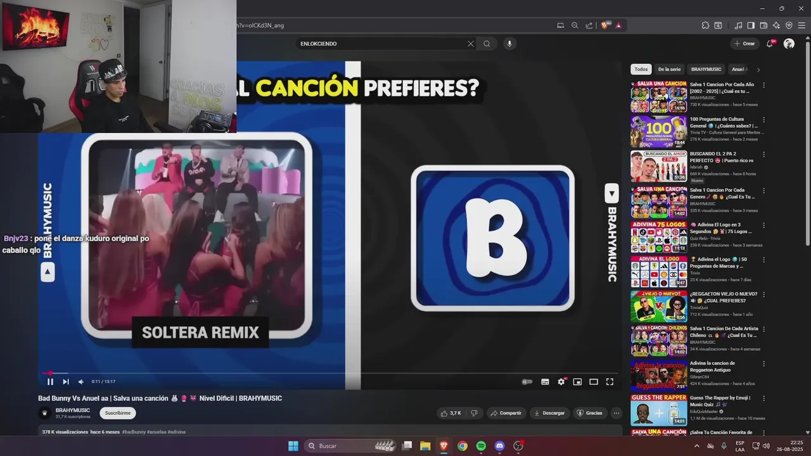The image size is (811, 456).
Task: Toggle the autoplay switch in player
Action: click(527, 382)
